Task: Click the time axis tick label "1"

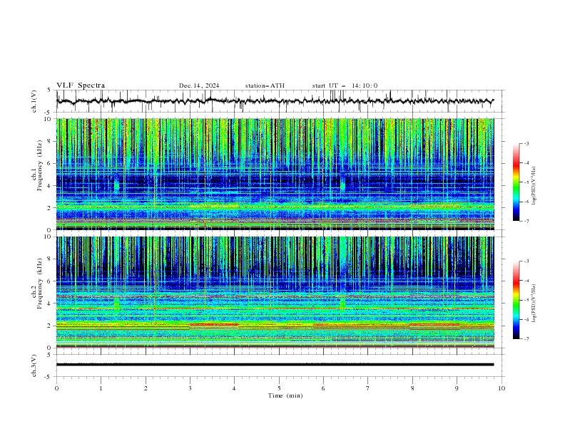Action: click(x=101, y=388)
